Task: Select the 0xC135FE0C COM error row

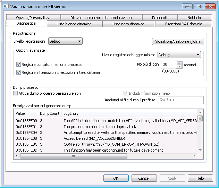Action: [x=106, y=144]
